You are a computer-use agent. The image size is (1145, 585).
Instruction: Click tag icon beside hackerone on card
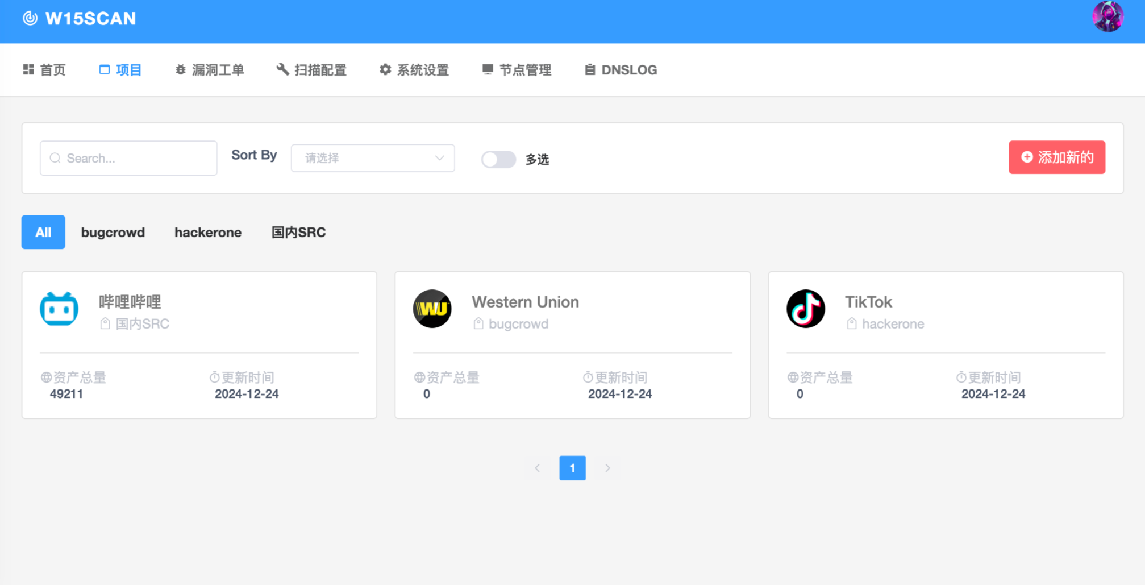click(x=852, y=323)
